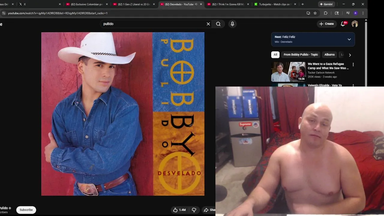Click the page vertical scrollbar
This screenshot has width=384, height=216.
tap(366, 54)
